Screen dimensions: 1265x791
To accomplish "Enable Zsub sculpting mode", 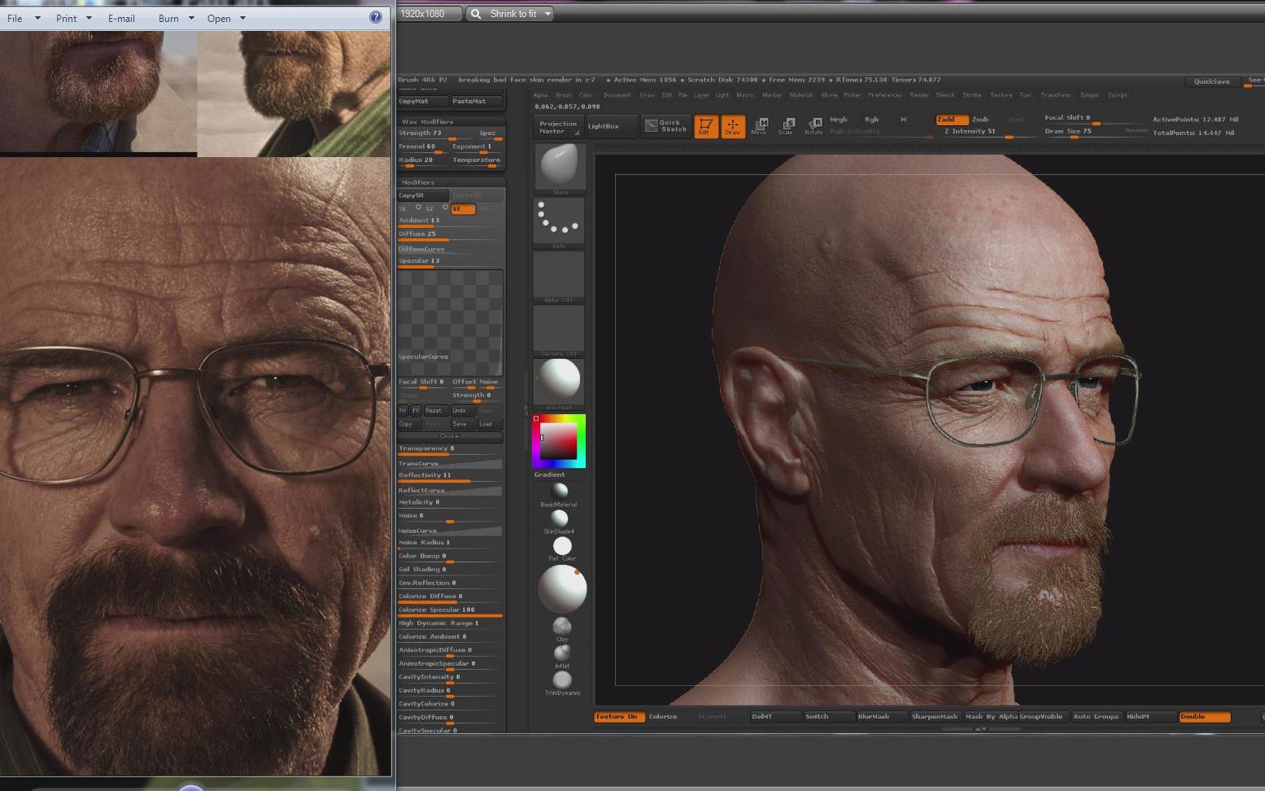I will [980, 119].
